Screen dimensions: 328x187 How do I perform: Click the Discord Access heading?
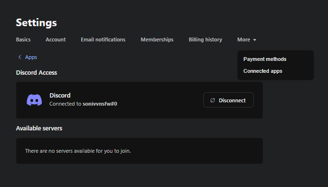(x=36, y=73)
